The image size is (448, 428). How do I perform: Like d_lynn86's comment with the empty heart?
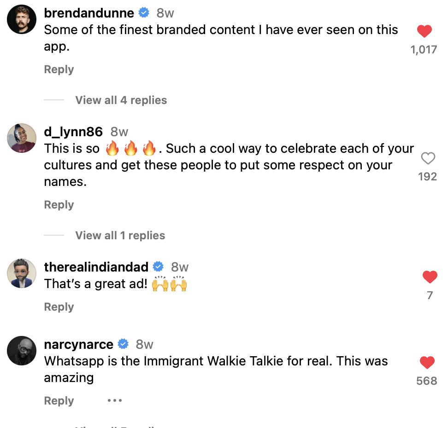pos(428,158)
